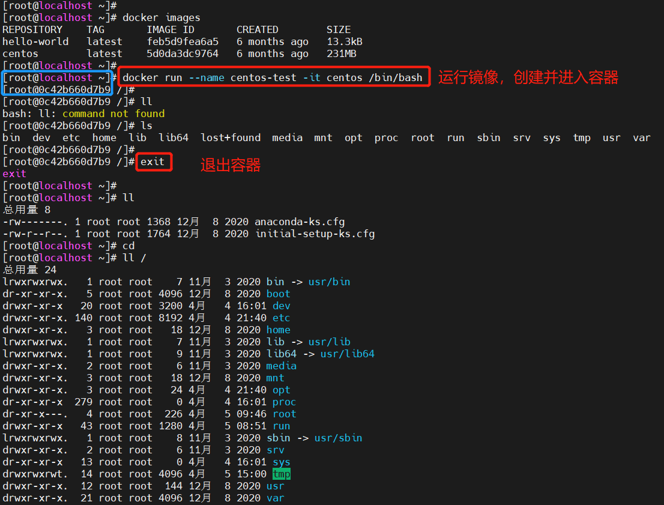Click the magenta 'exit' output line
664x505 pixels.
tap(14, 174)
